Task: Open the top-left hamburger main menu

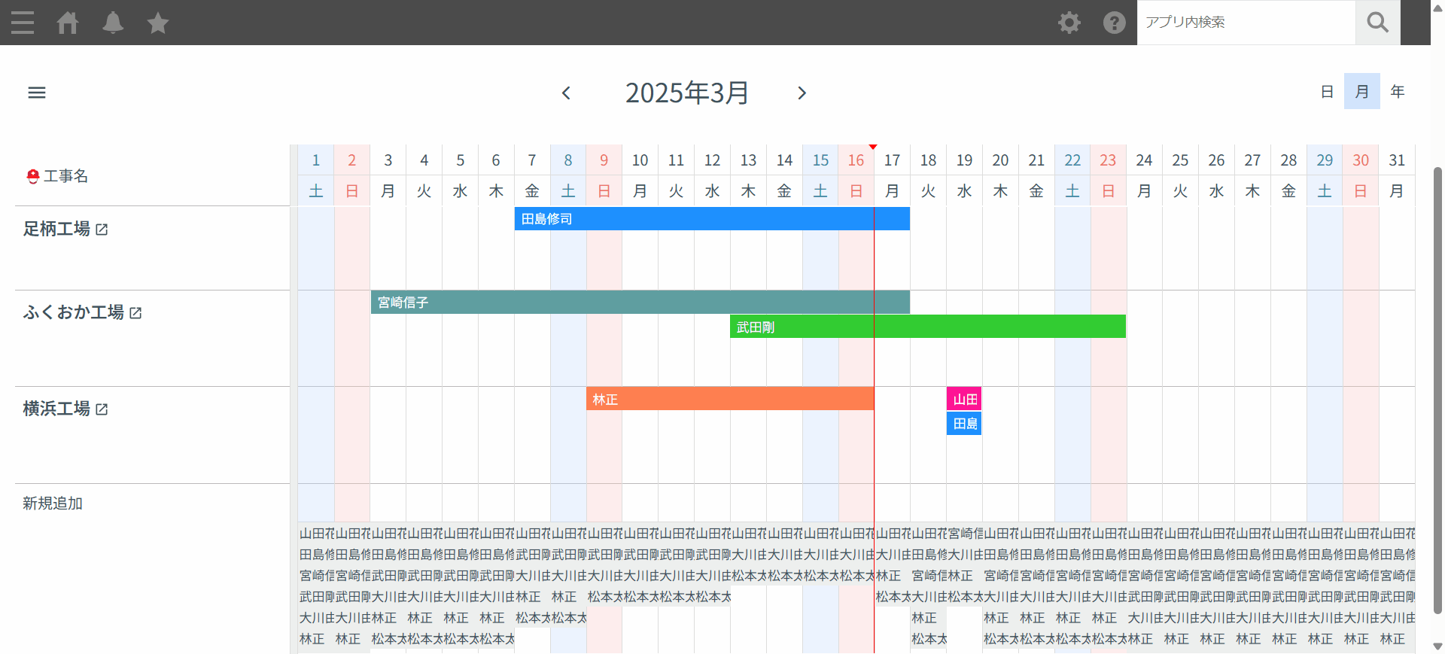Action: pos(23,23)
